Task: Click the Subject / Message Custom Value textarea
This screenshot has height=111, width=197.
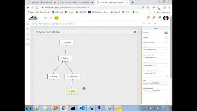Action: (155, 74)
